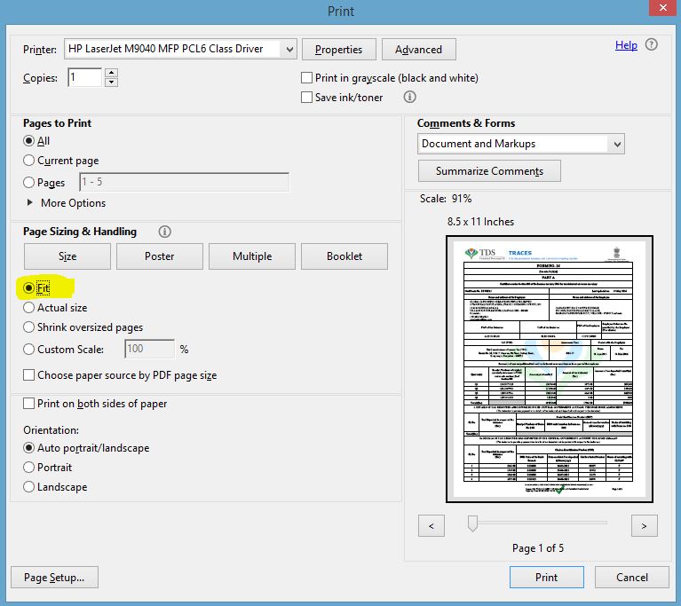The width and height of the screenshot is (681, 606).
Task: Choose the Booklet handling tab
Action: tap(344, 256)
